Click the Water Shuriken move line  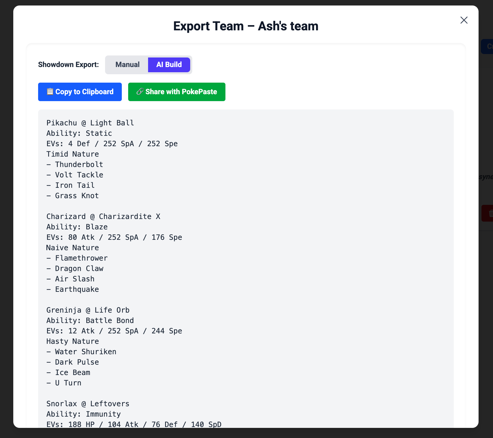pyautogui.click(x=85, y=352)
